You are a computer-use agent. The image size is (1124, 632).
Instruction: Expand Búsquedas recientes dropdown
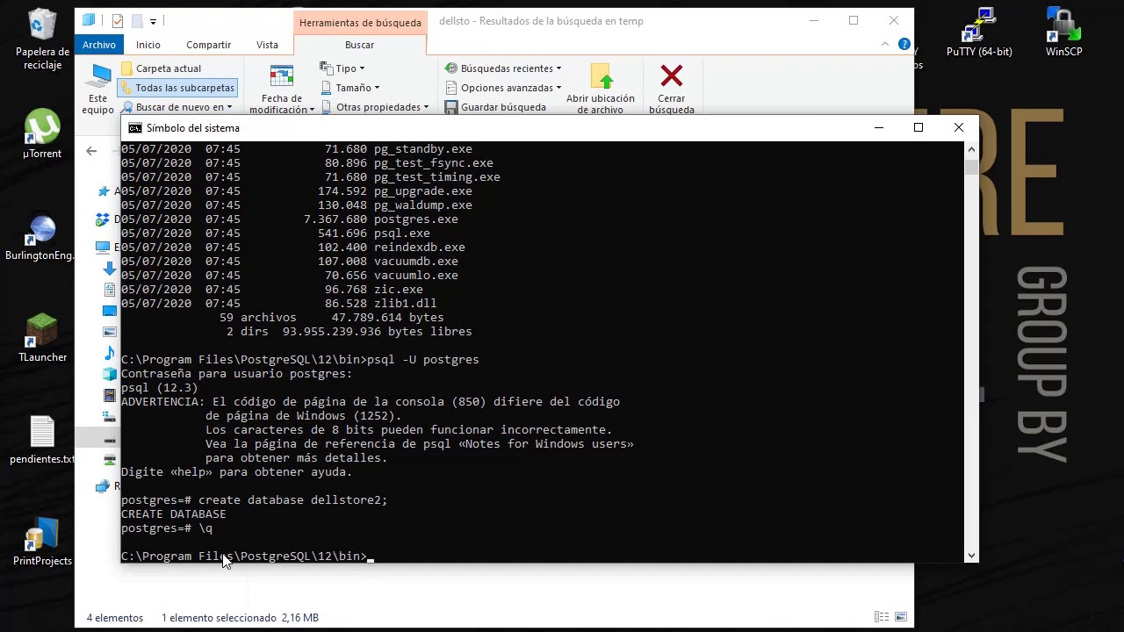[x=503, y=68]
